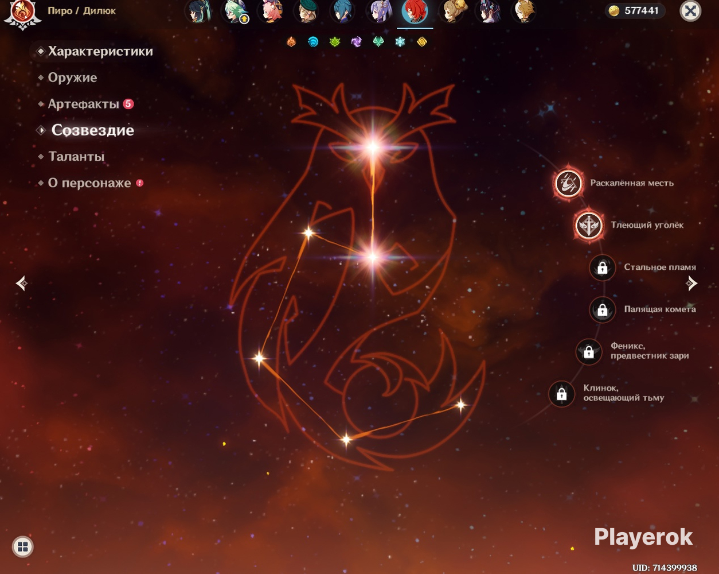Select the Hydro element filter icon
719x574 pixels.
[x=313, y=42]
